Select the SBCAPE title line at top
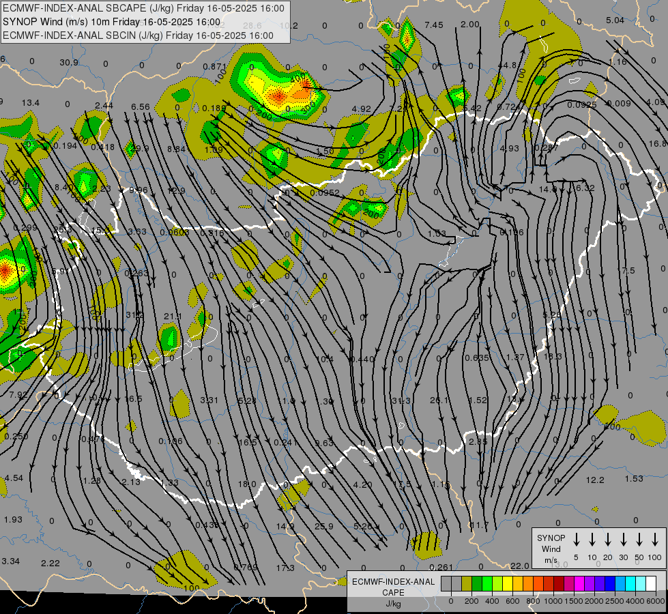The height and width of the screenshot is (614, 668). point(143,8)
